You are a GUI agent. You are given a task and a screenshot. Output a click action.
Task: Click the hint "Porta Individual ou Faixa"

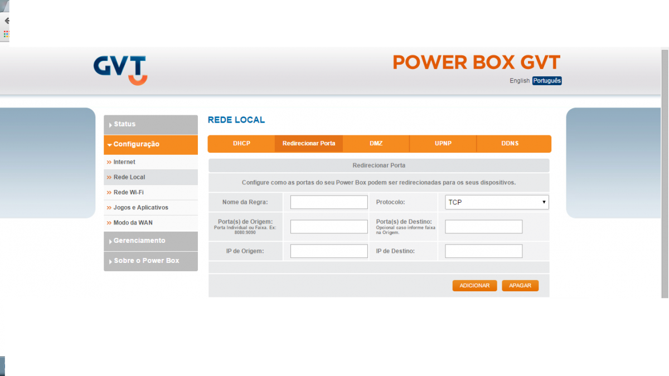pos(245,230)
